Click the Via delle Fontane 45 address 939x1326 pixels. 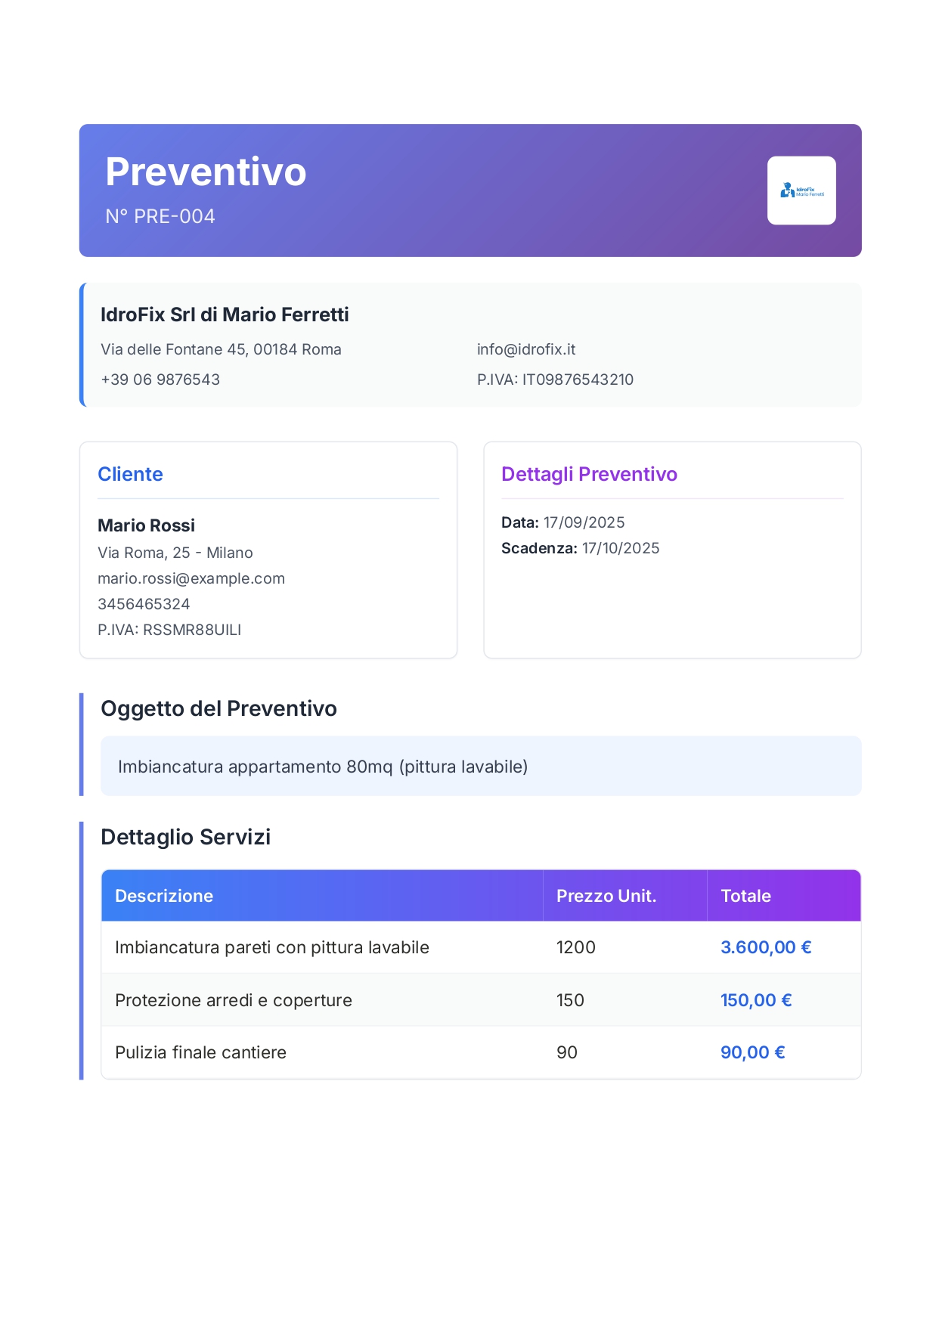coord(221,349)
